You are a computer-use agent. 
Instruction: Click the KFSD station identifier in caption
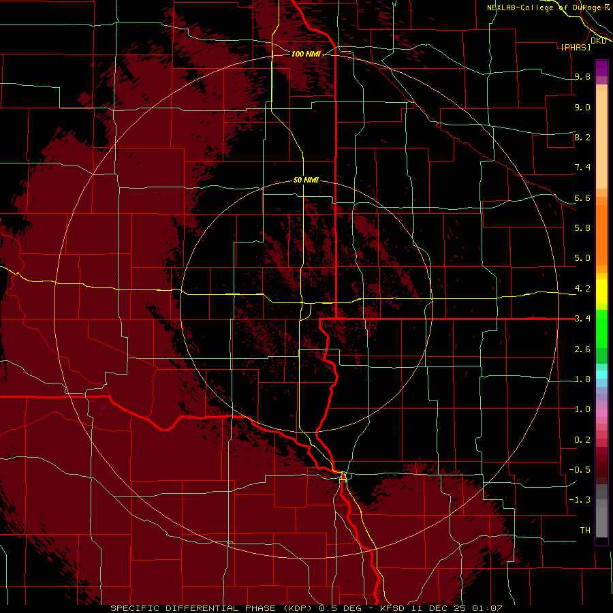392,608
